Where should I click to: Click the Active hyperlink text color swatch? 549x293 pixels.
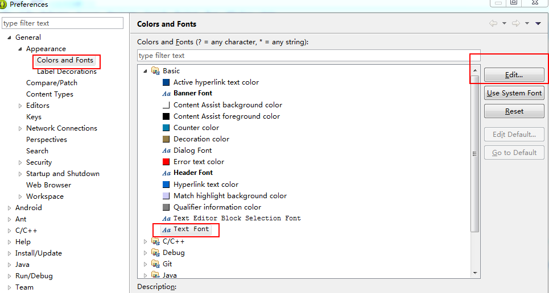pos(166,82)
